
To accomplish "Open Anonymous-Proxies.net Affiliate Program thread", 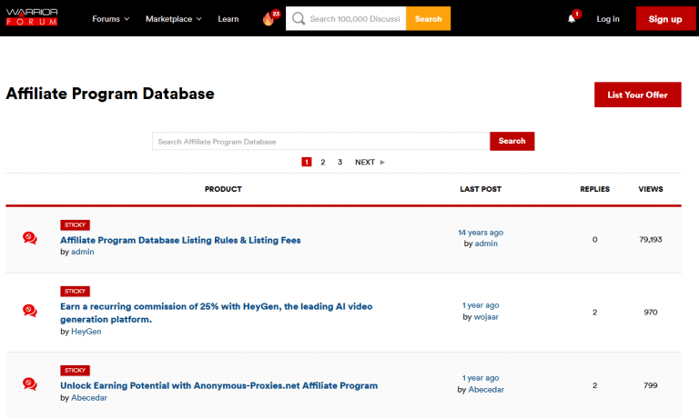I will pos(218,386).
